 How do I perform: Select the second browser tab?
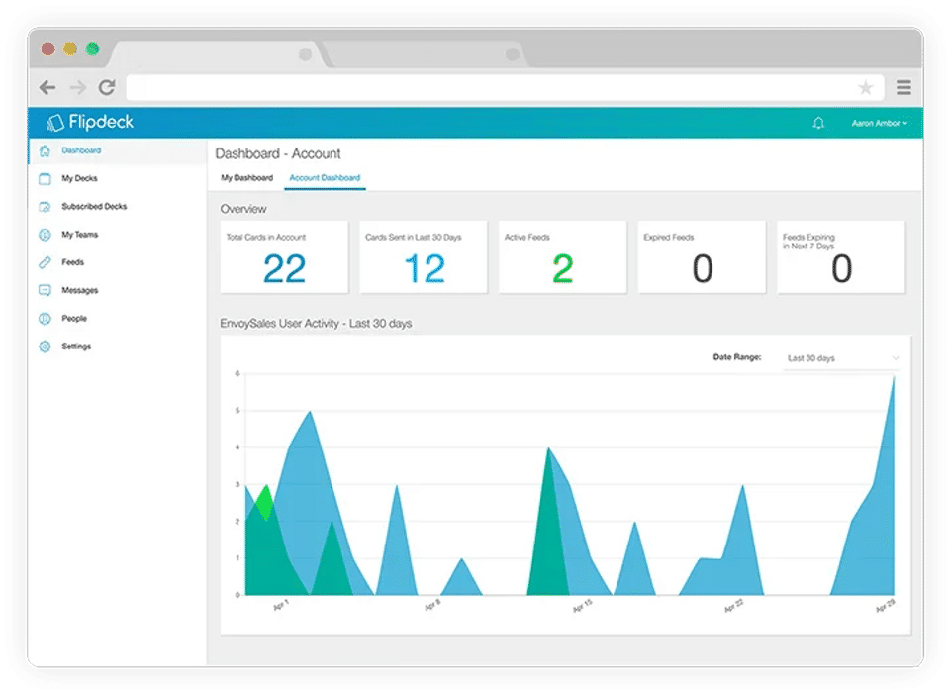(x=425, y=54)
